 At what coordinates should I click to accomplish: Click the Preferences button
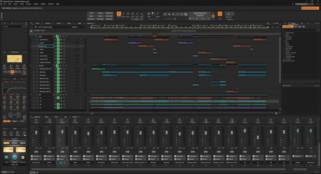pos(109,13)
